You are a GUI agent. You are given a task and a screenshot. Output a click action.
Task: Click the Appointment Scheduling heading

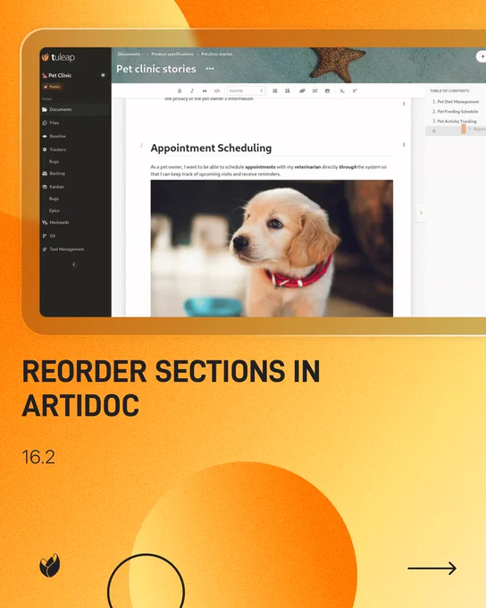211,148
